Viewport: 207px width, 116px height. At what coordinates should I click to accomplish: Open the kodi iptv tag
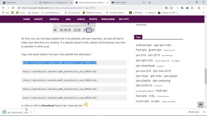[x=162, y=91]
